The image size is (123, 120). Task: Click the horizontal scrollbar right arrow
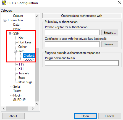click(33, 108)
